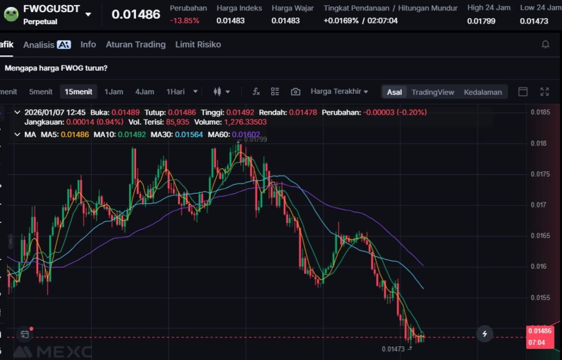The image size is (562, 360).
Task: Click the red 0.01486 current price label
Action: 539,330
